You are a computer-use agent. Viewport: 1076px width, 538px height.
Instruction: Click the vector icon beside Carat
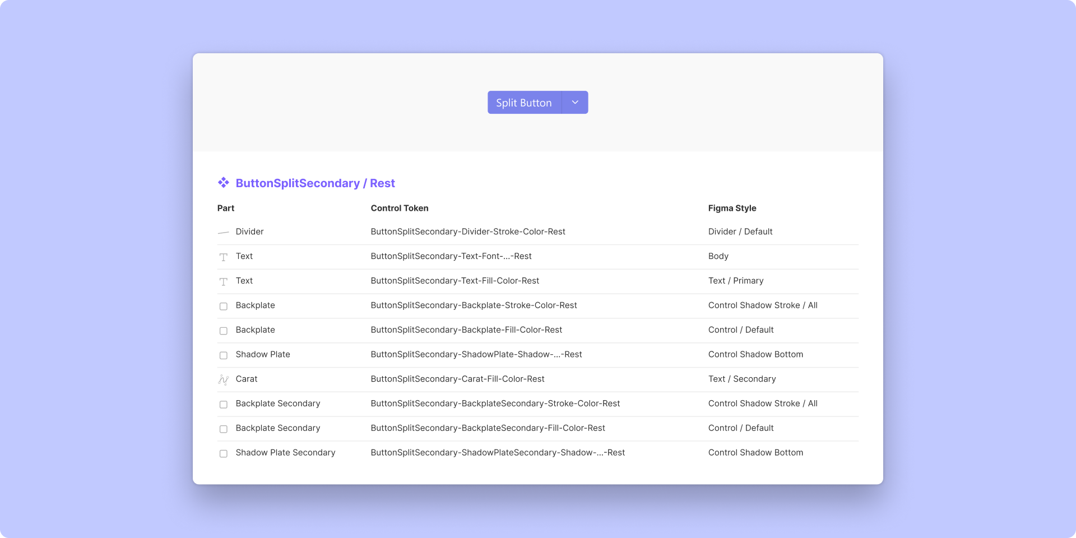(x=224, y=379)
